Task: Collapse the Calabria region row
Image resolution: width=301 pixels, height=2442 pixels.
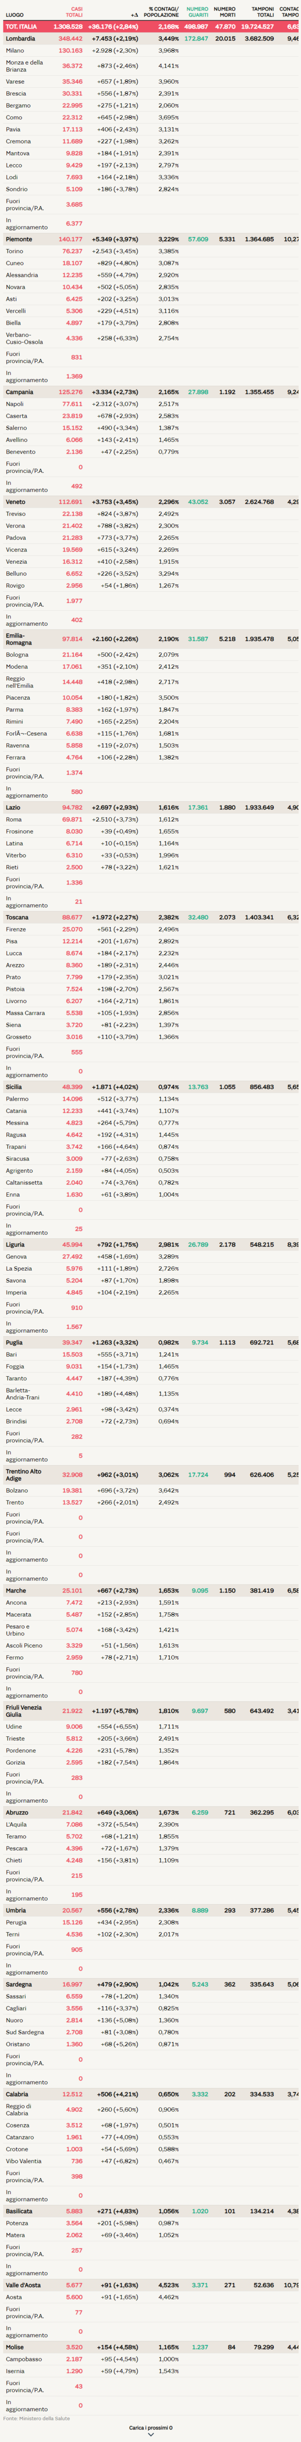Action: [x=151, y=2094]
